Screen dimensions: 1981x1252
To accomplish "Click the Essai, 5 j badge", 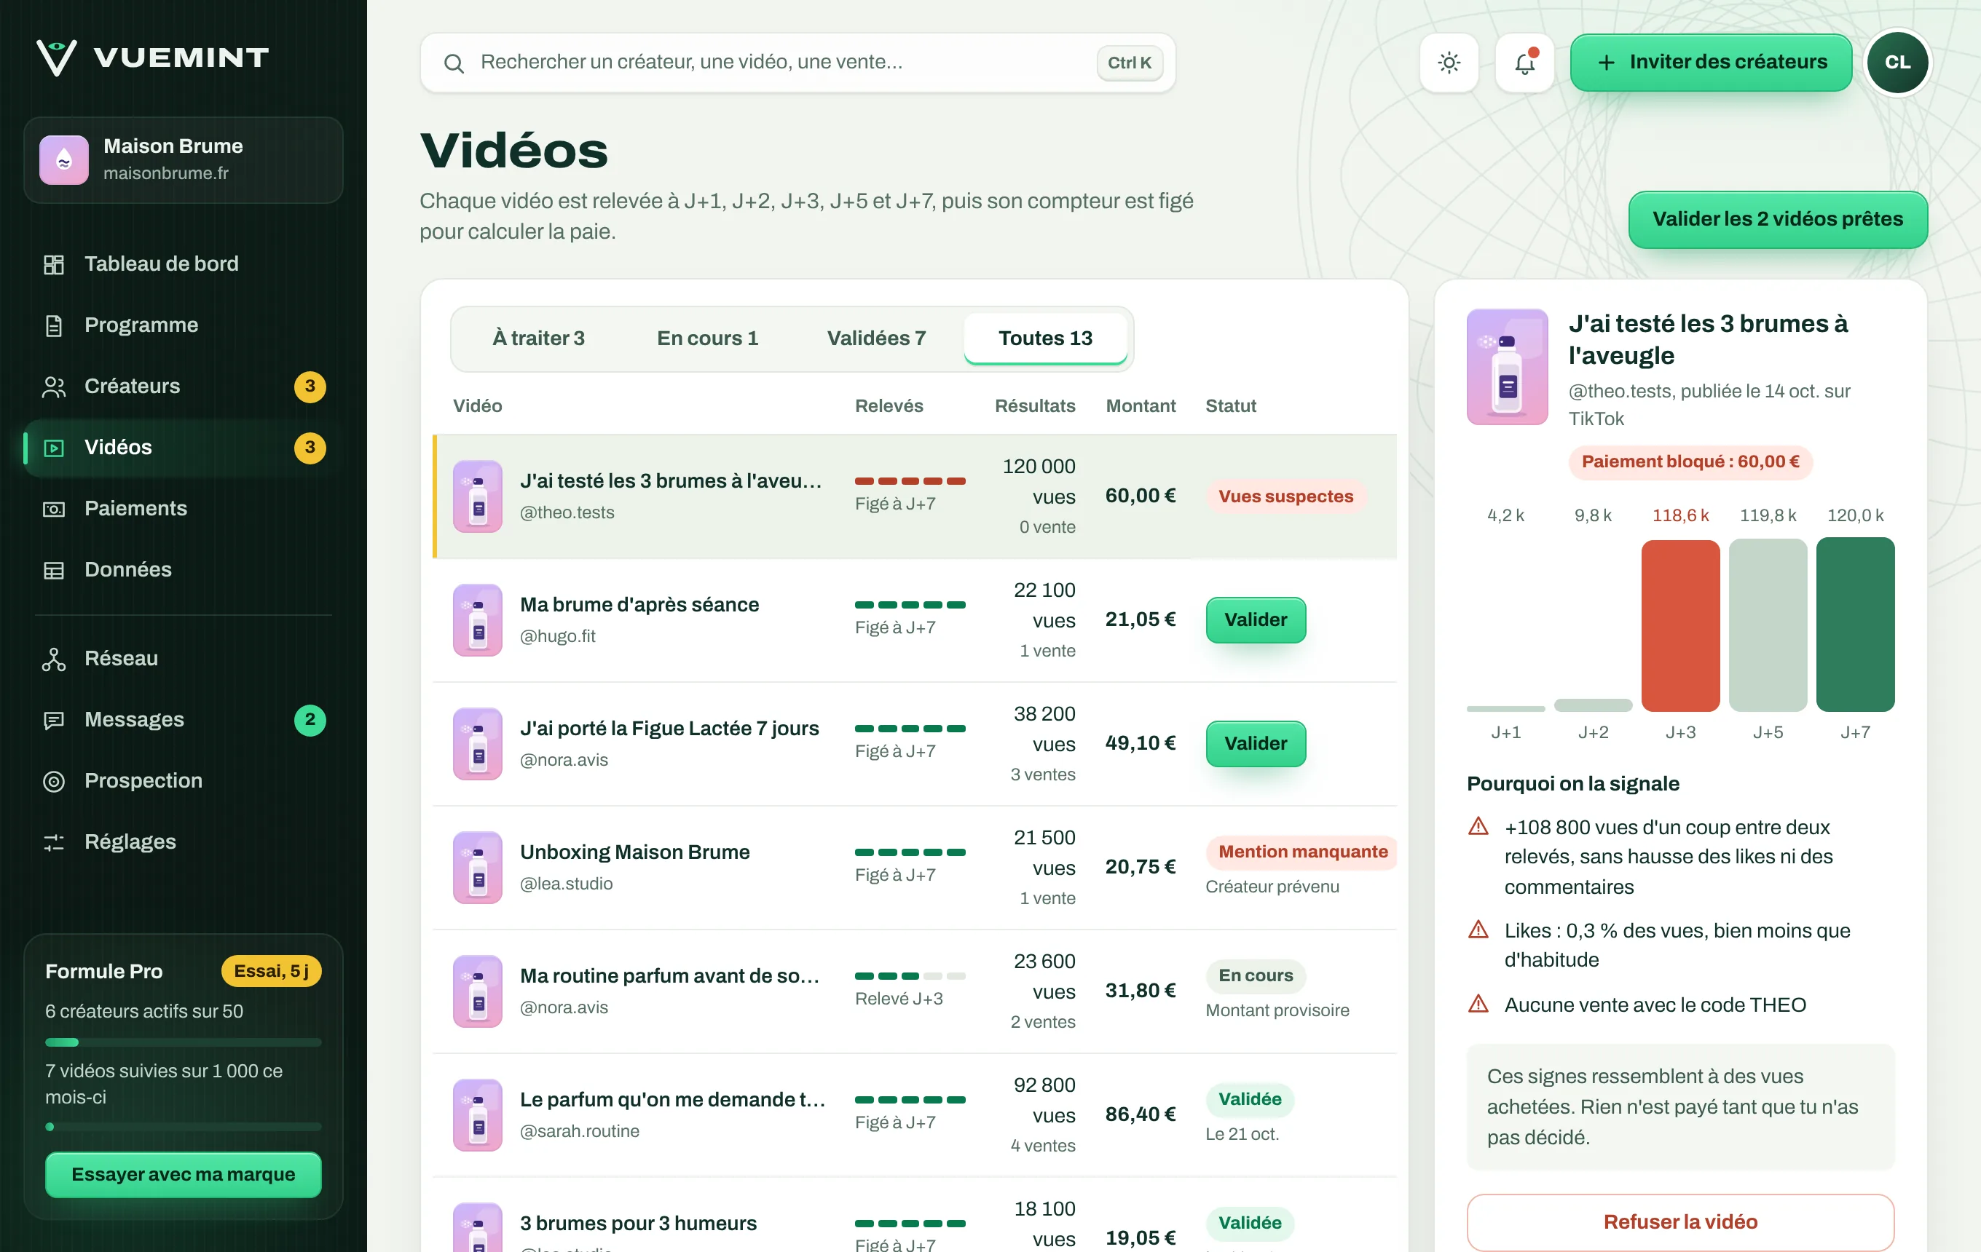I will click(271, 971).
